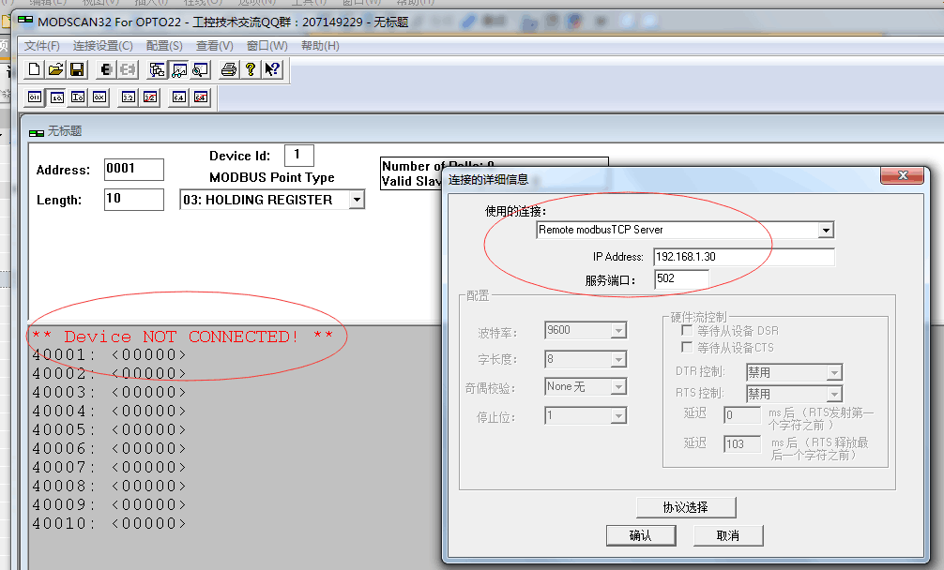
Task: Save with the floppy disk icon
Action: (x=77, y=69)
